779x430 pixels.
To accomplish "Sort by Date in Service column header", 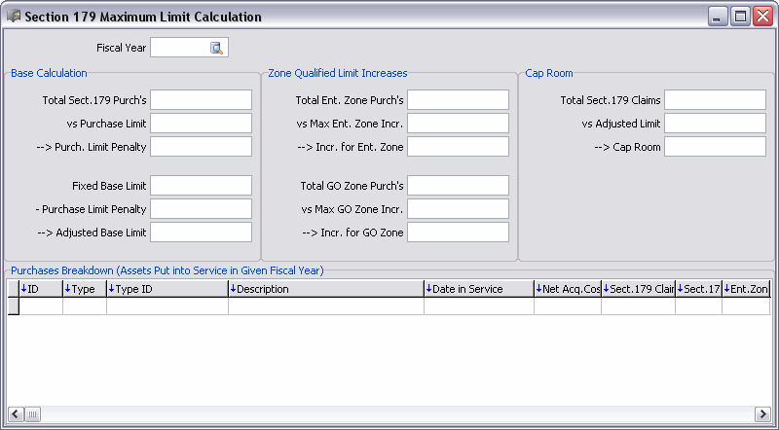I will pyautogui.click(x=478, y=289).
